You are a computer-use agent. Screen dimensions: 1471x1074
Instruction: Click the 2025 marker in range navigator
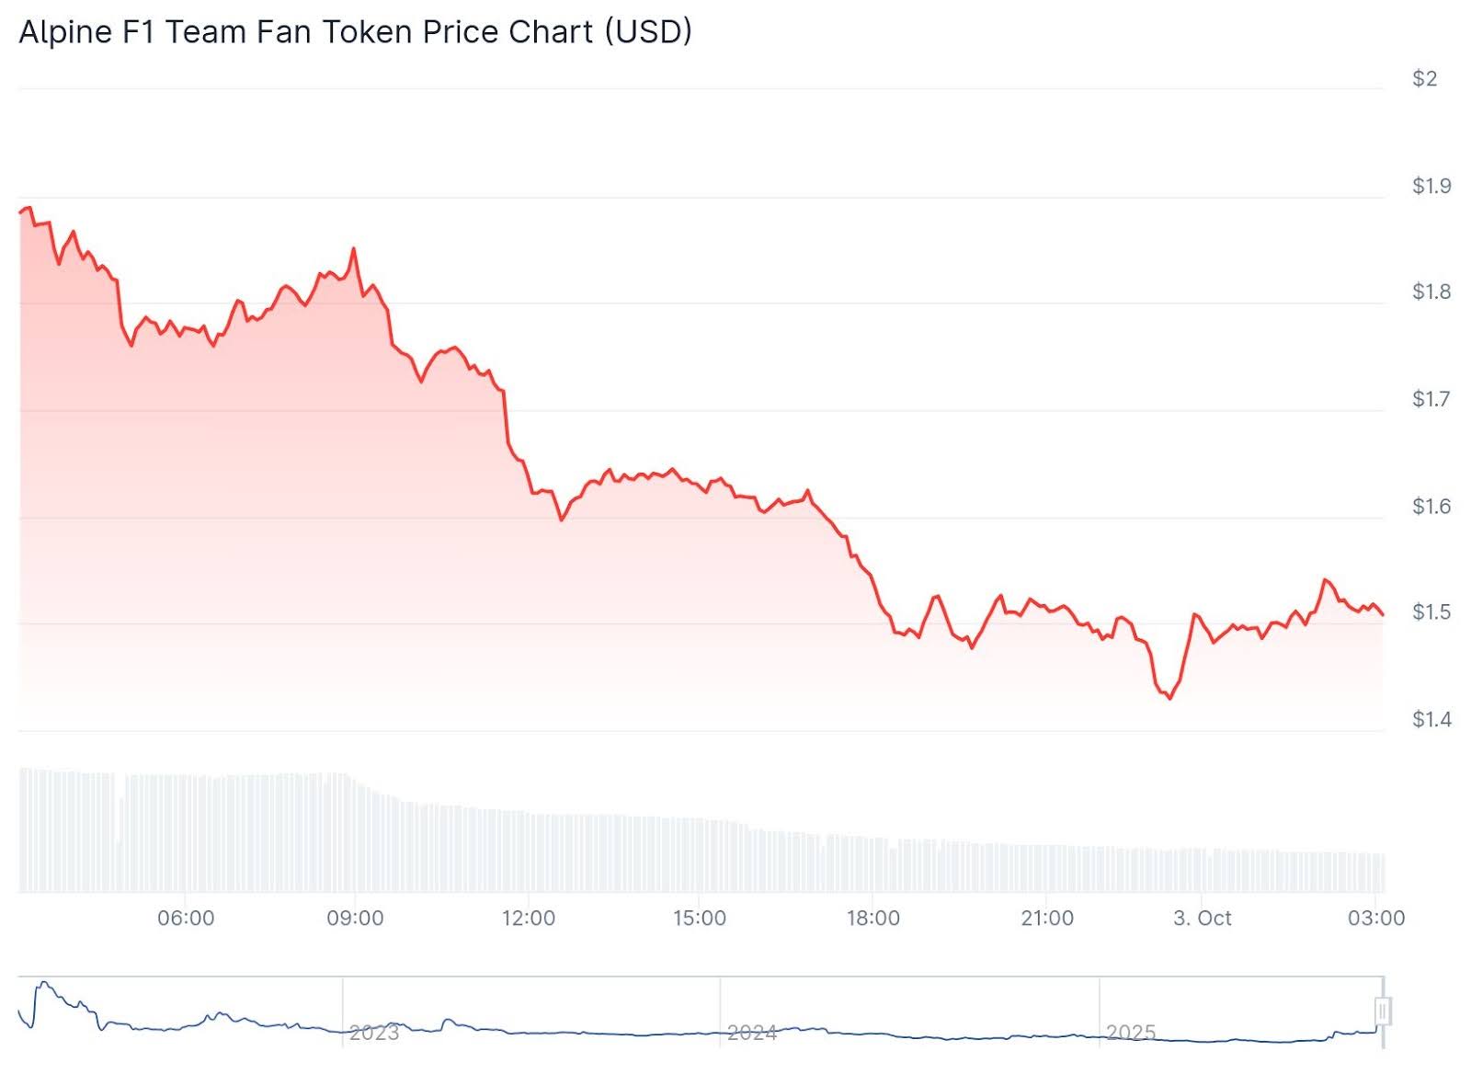pos(1131,1033)
